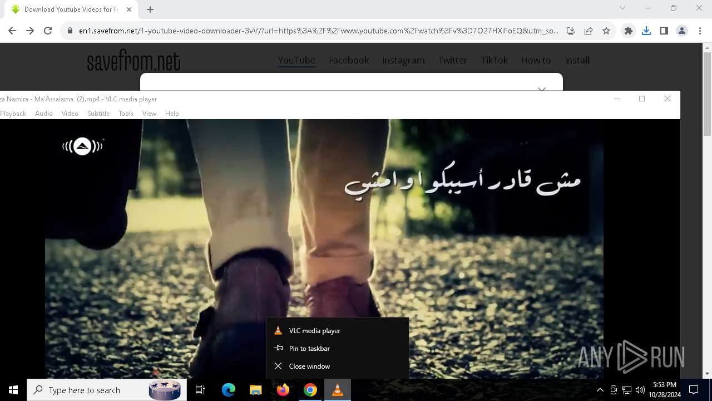This screenshot has width=712, height=401.
Task: Open Task View on taskbar
Action: click(x=200, y=390)
